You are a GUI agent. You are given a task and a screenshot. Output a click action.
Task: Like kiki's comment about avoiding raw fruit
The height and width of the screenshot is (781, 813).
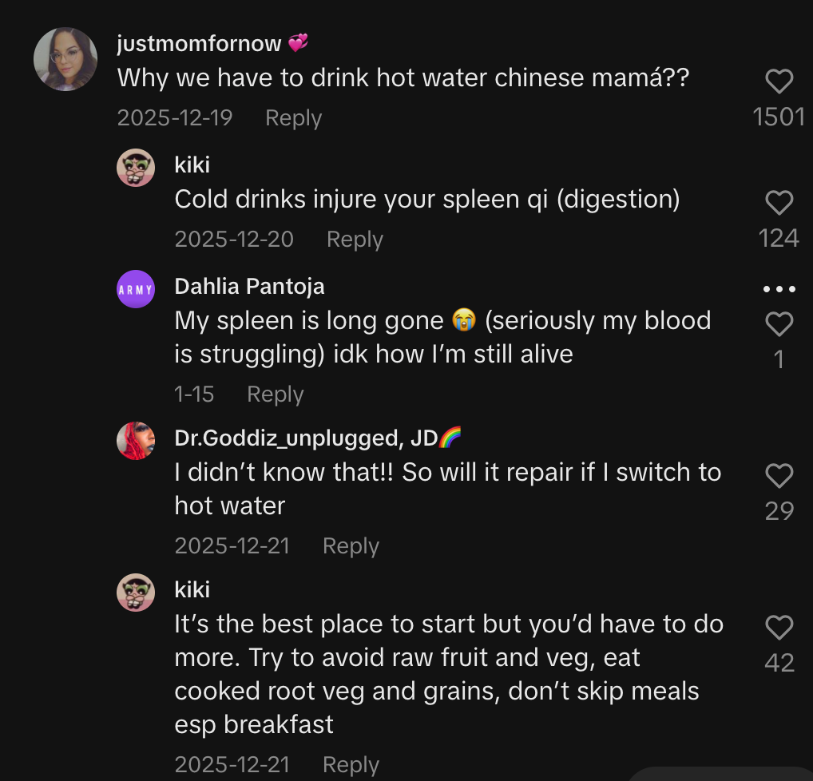pyautogui.click(x=779, y=628)
